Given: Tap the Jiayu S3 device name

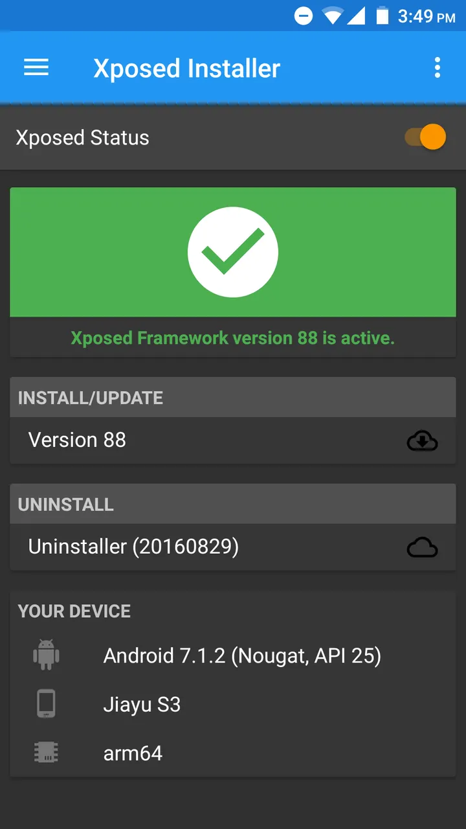Looking at the screenshot, I should pyautogui.click(x=142, y=704).
